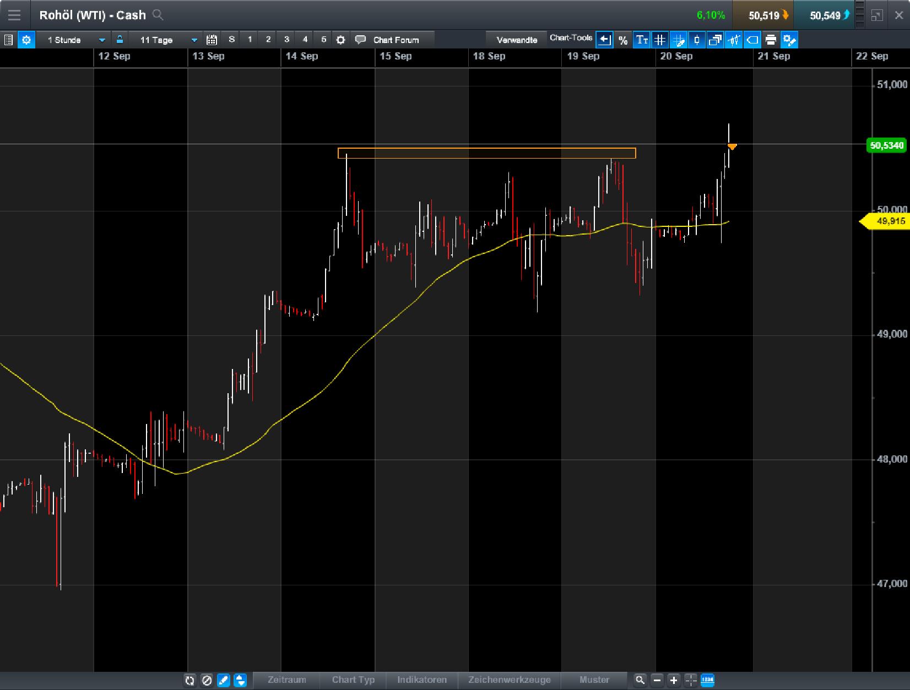This screenshot has height=690, width=910.
Task: Toggle the gridlines icon
Action: pos(660,40)
